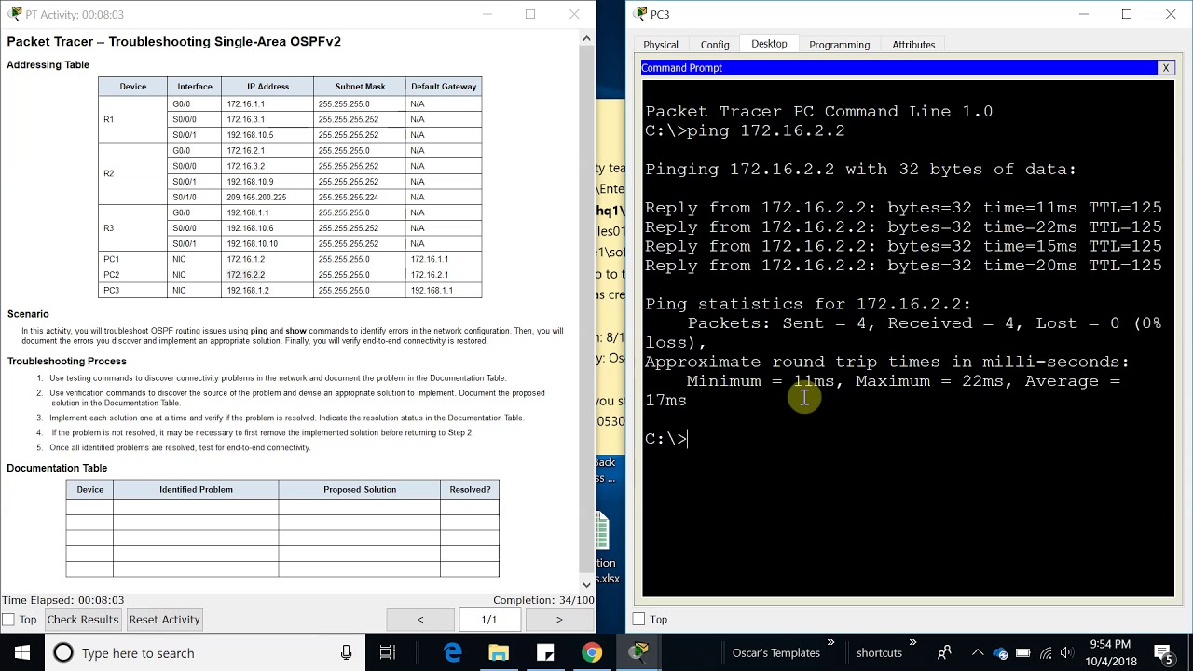Screen dimensions: 1193x671
Task: Click the Cortana circle icon
Action: pyautogui.click(x=63, y=652)
